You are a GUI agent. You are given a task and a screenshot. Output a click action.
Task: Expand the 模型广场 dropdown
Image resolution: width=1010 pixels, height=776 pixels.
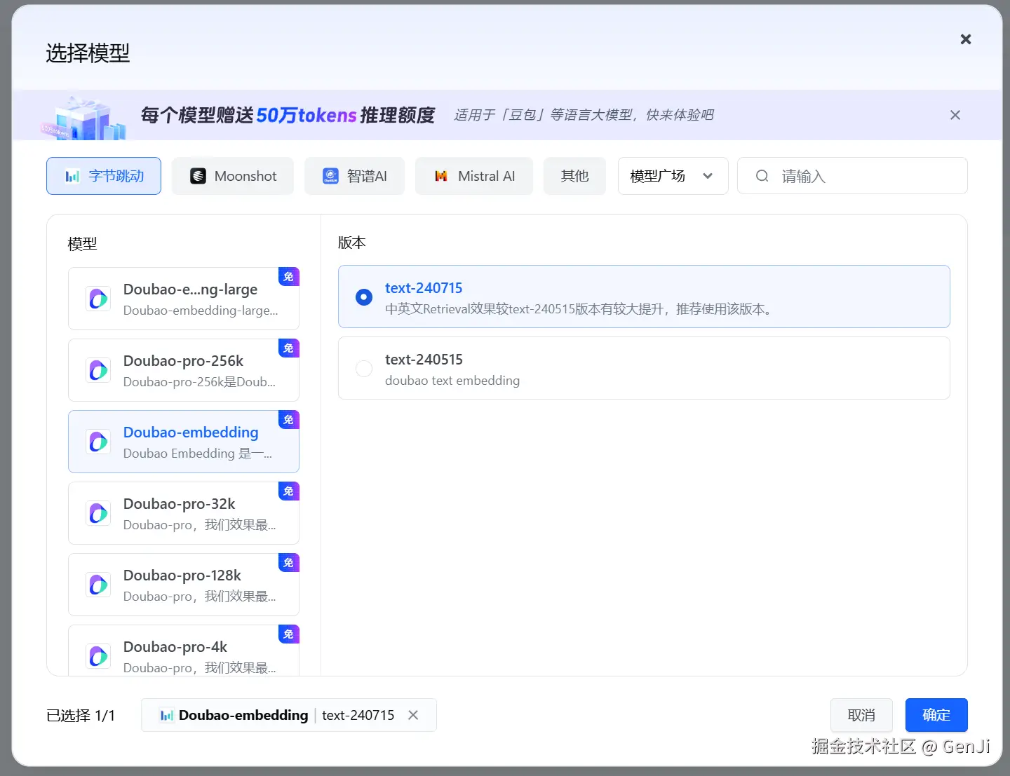673,176
